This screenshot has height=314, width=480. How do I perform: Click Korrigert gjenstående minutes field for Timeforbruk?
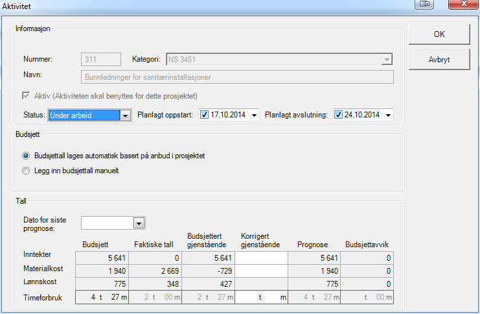[272, 297]
